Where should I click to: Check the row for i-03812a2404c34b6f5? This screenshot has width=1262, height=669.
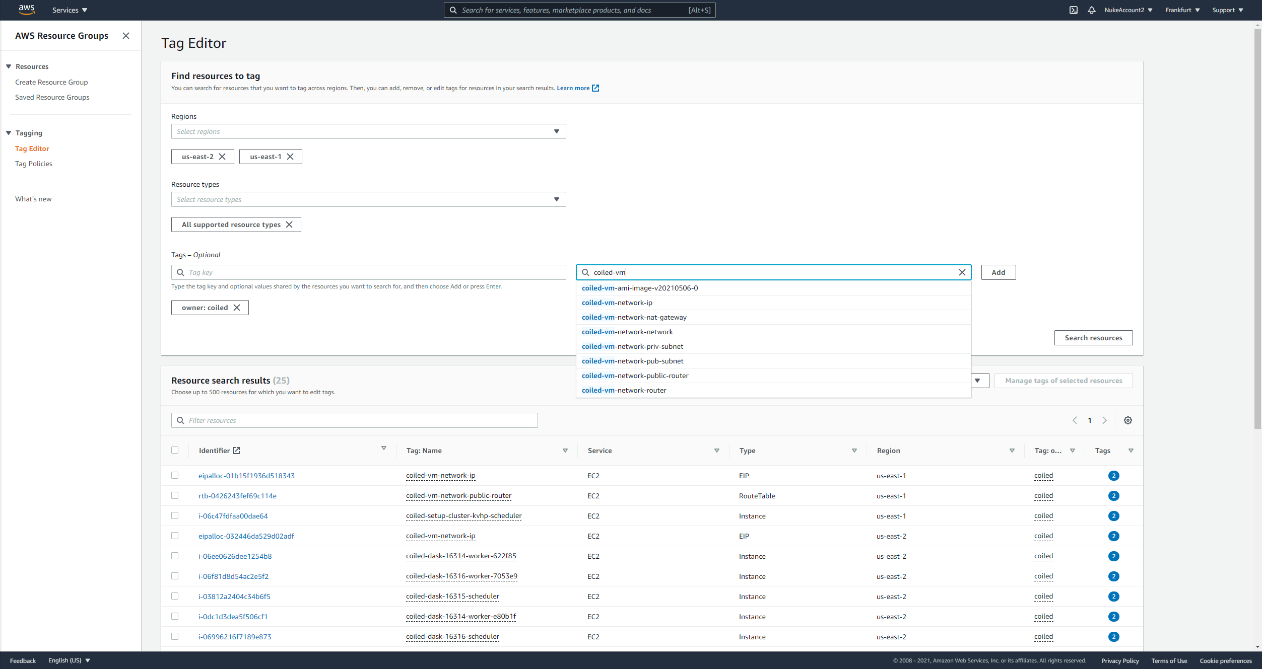point(175,596)
